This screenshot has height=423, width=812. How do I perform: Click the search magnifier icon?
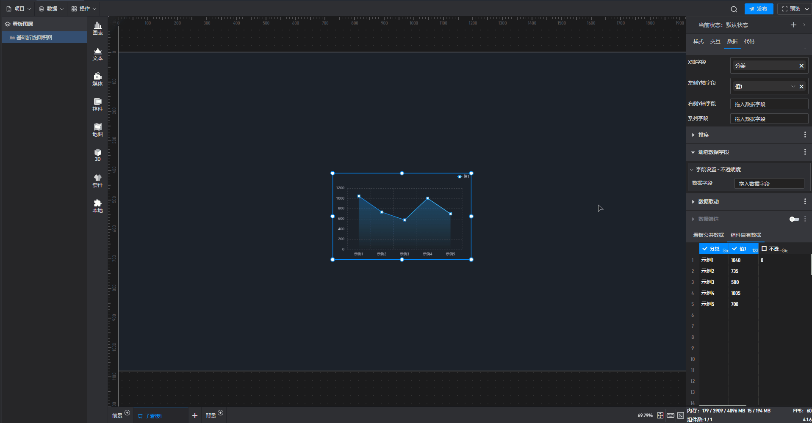[x=734, y=9]
